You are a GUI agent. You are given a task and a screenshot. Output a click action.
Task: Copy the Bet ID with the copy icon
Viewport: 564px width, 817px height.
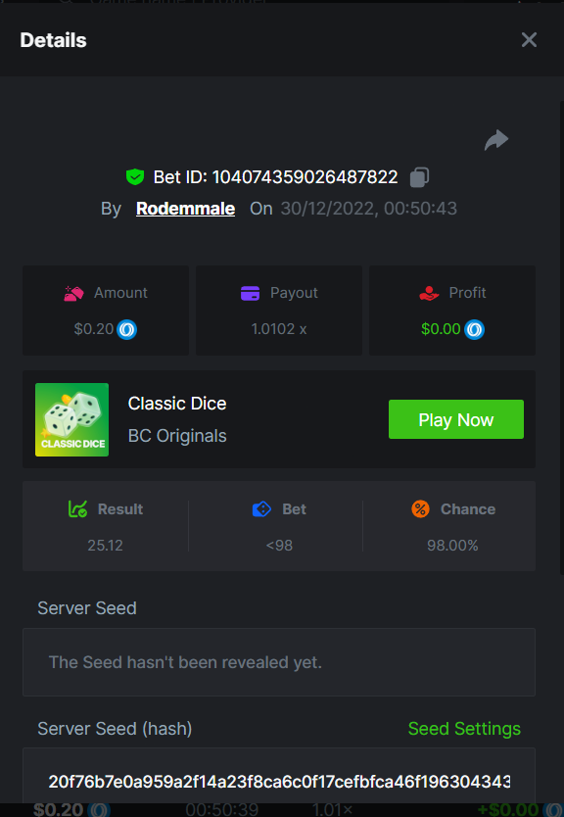pos(419,177)
